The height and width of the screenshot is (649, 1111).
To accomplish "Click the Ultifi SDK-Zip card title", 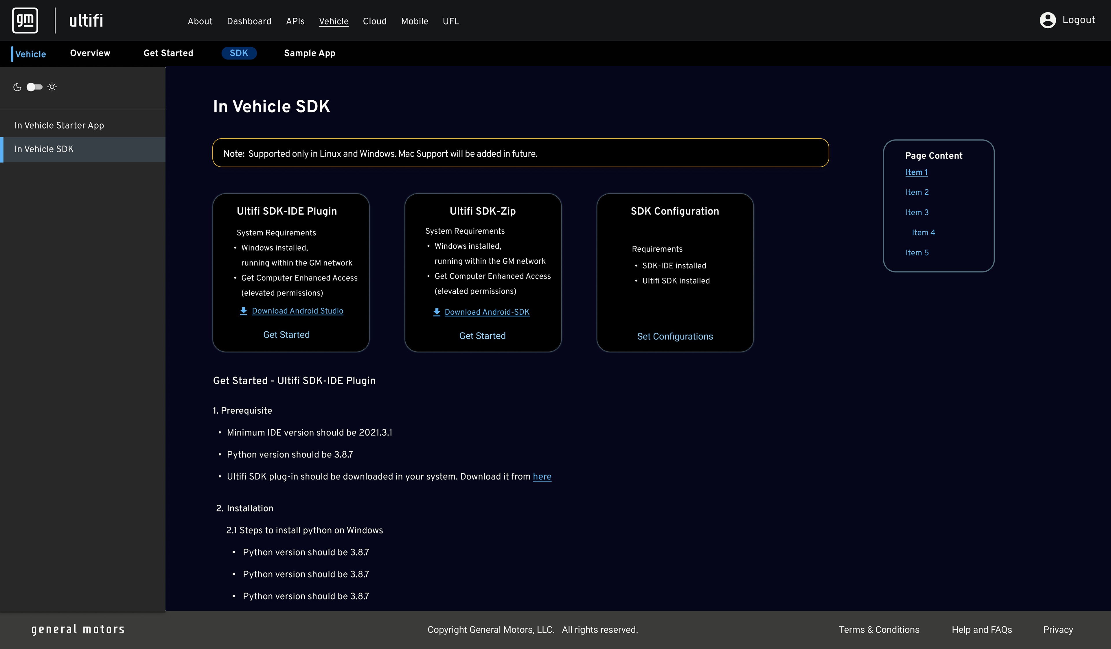I will (x=482, y=211).
